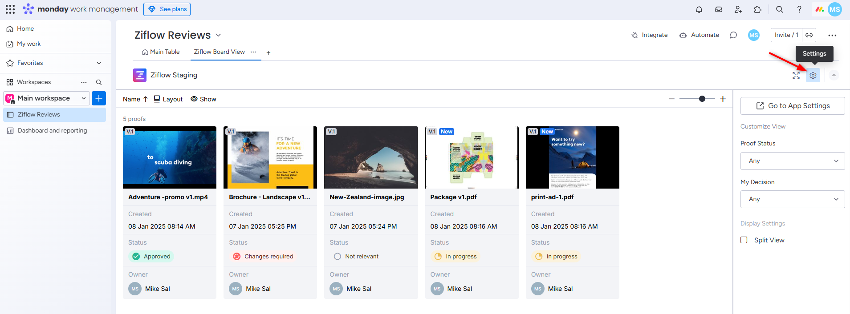Open the Package v1.pdf thumbnail
The height and width of the screenshot is (314, 850).
pos(472,157)
